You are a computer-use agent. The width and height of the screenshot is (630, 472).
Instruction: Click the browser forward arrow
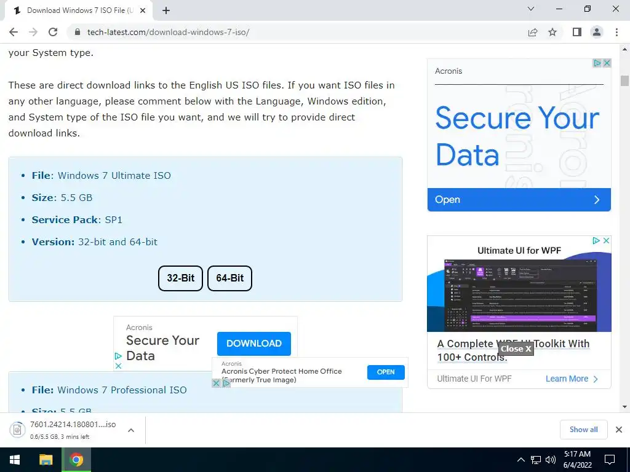(33, 32)
